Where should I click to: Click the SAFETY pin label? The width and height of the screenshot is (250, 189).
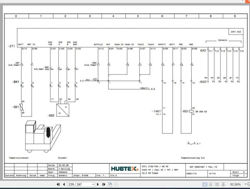(x=162, y=45)
